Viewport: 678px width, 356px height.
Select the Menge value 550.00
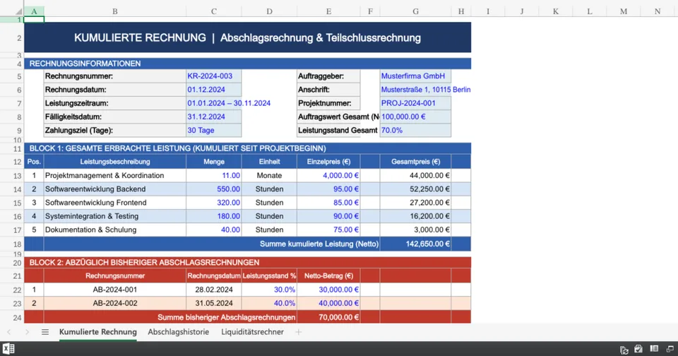click(213, 189)
